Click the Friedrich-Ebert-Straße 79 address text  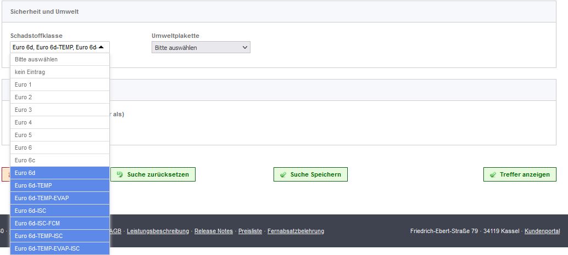pyautogui.click(x=444, y=231)
